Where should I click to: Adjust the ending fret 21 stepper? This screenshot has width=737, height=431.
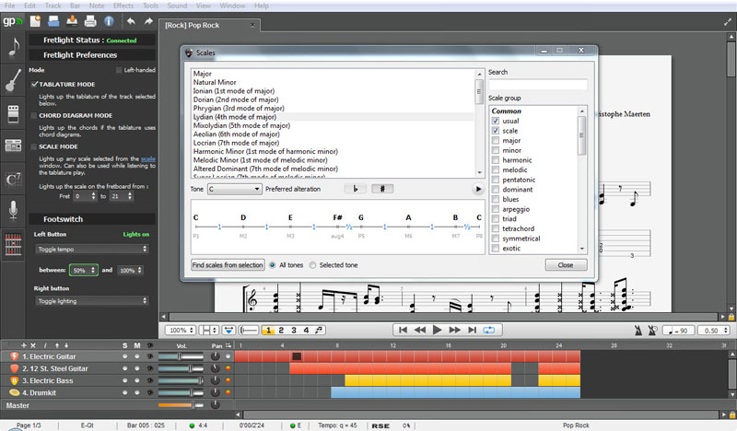(122, 196)
